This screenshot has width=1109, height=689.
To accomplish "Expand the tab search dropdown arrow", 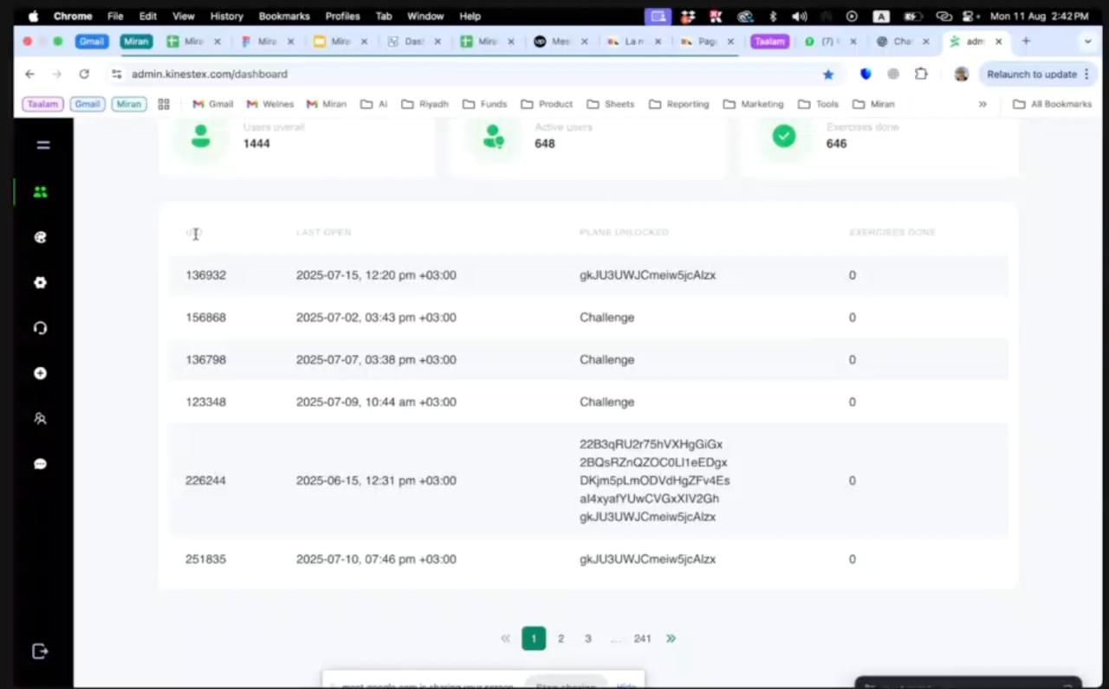I will (x=1087, y=42).
